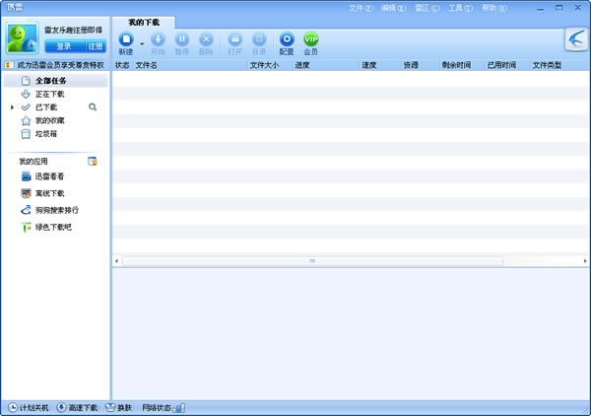The width and height of the screenshot is (591, 416).
Task: Click the search magnifier beside 已下载
Action: (93, 106)
